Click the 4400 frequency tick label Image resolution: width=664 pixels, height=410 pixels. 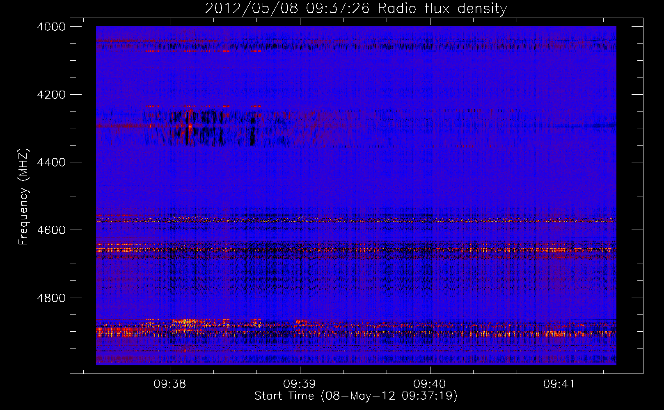click(51, 162)
